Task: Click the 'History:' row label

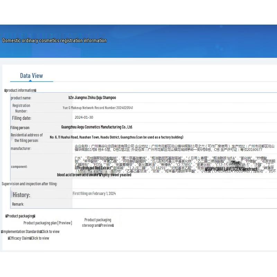Action: 21,195
